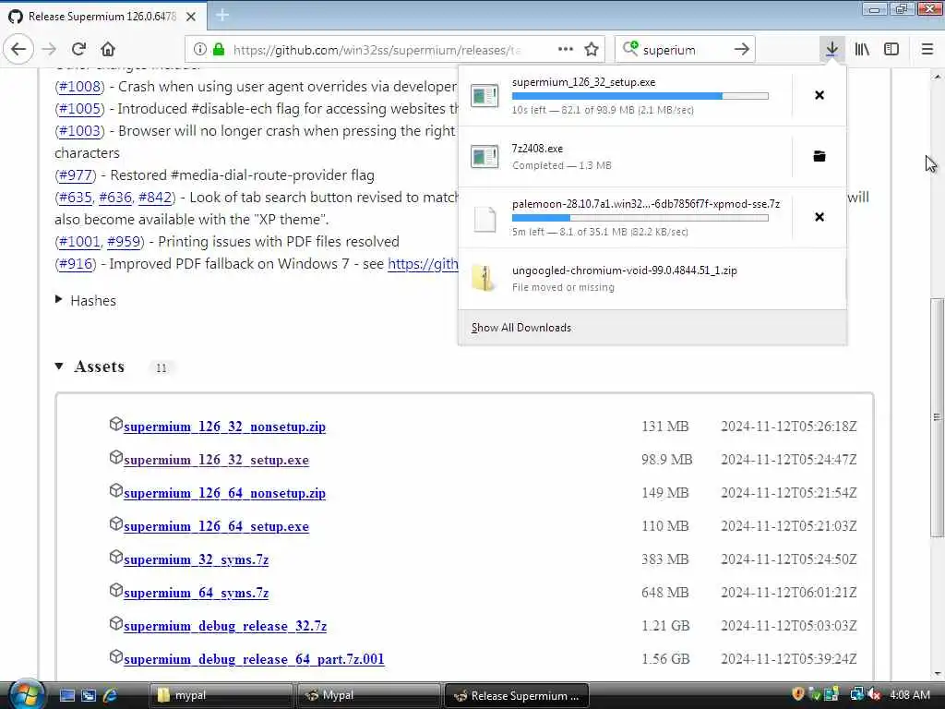The height and width of the screenshot is (709, 945).
Task: Click the 2024-11-12T06:01:21Z timestamp
Action: pos(789,592)
